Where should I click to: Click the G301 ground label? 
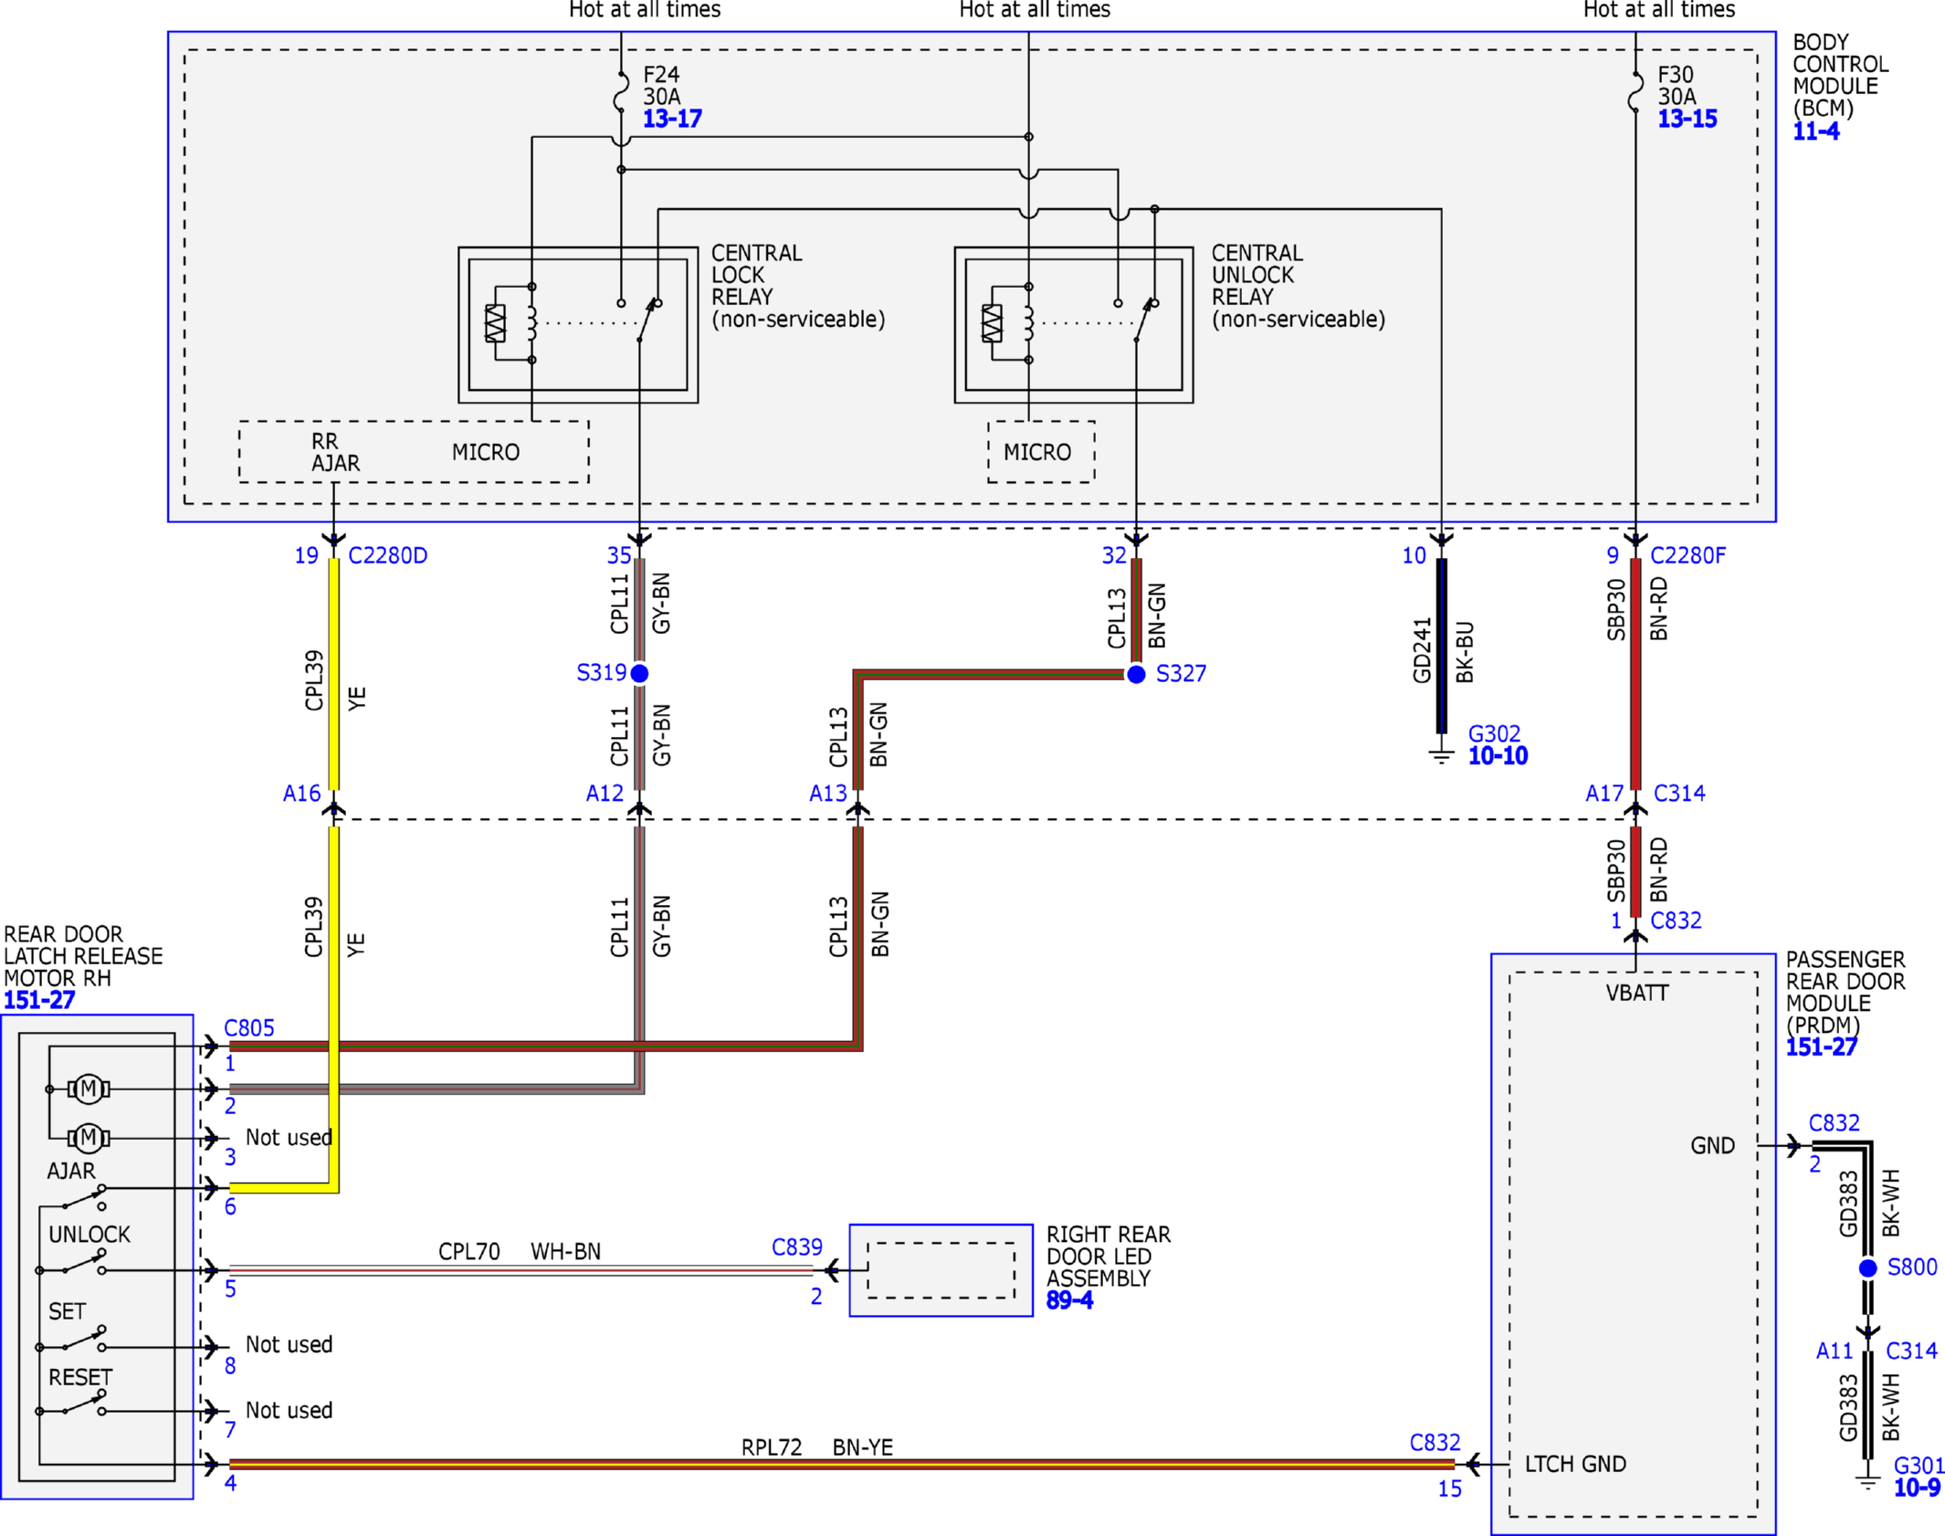pyautogui.click(x=1918, y=1467)
